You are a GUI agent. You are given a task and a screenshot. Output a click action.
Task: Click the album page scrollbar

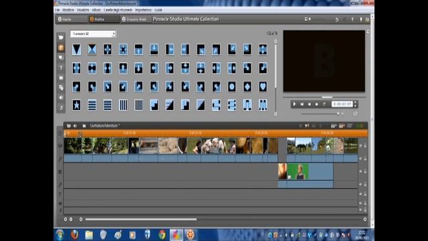[x=276, y=66]
